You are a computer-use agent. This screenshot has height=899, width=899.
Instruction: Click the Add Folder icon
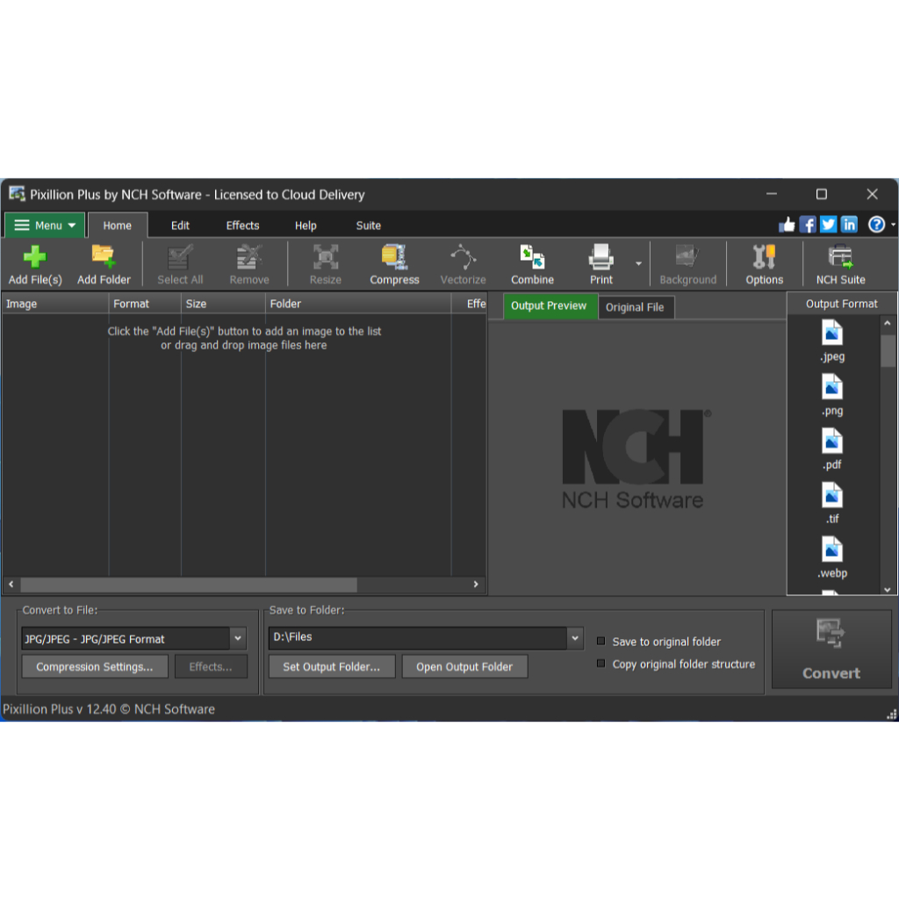coord(104,257)
